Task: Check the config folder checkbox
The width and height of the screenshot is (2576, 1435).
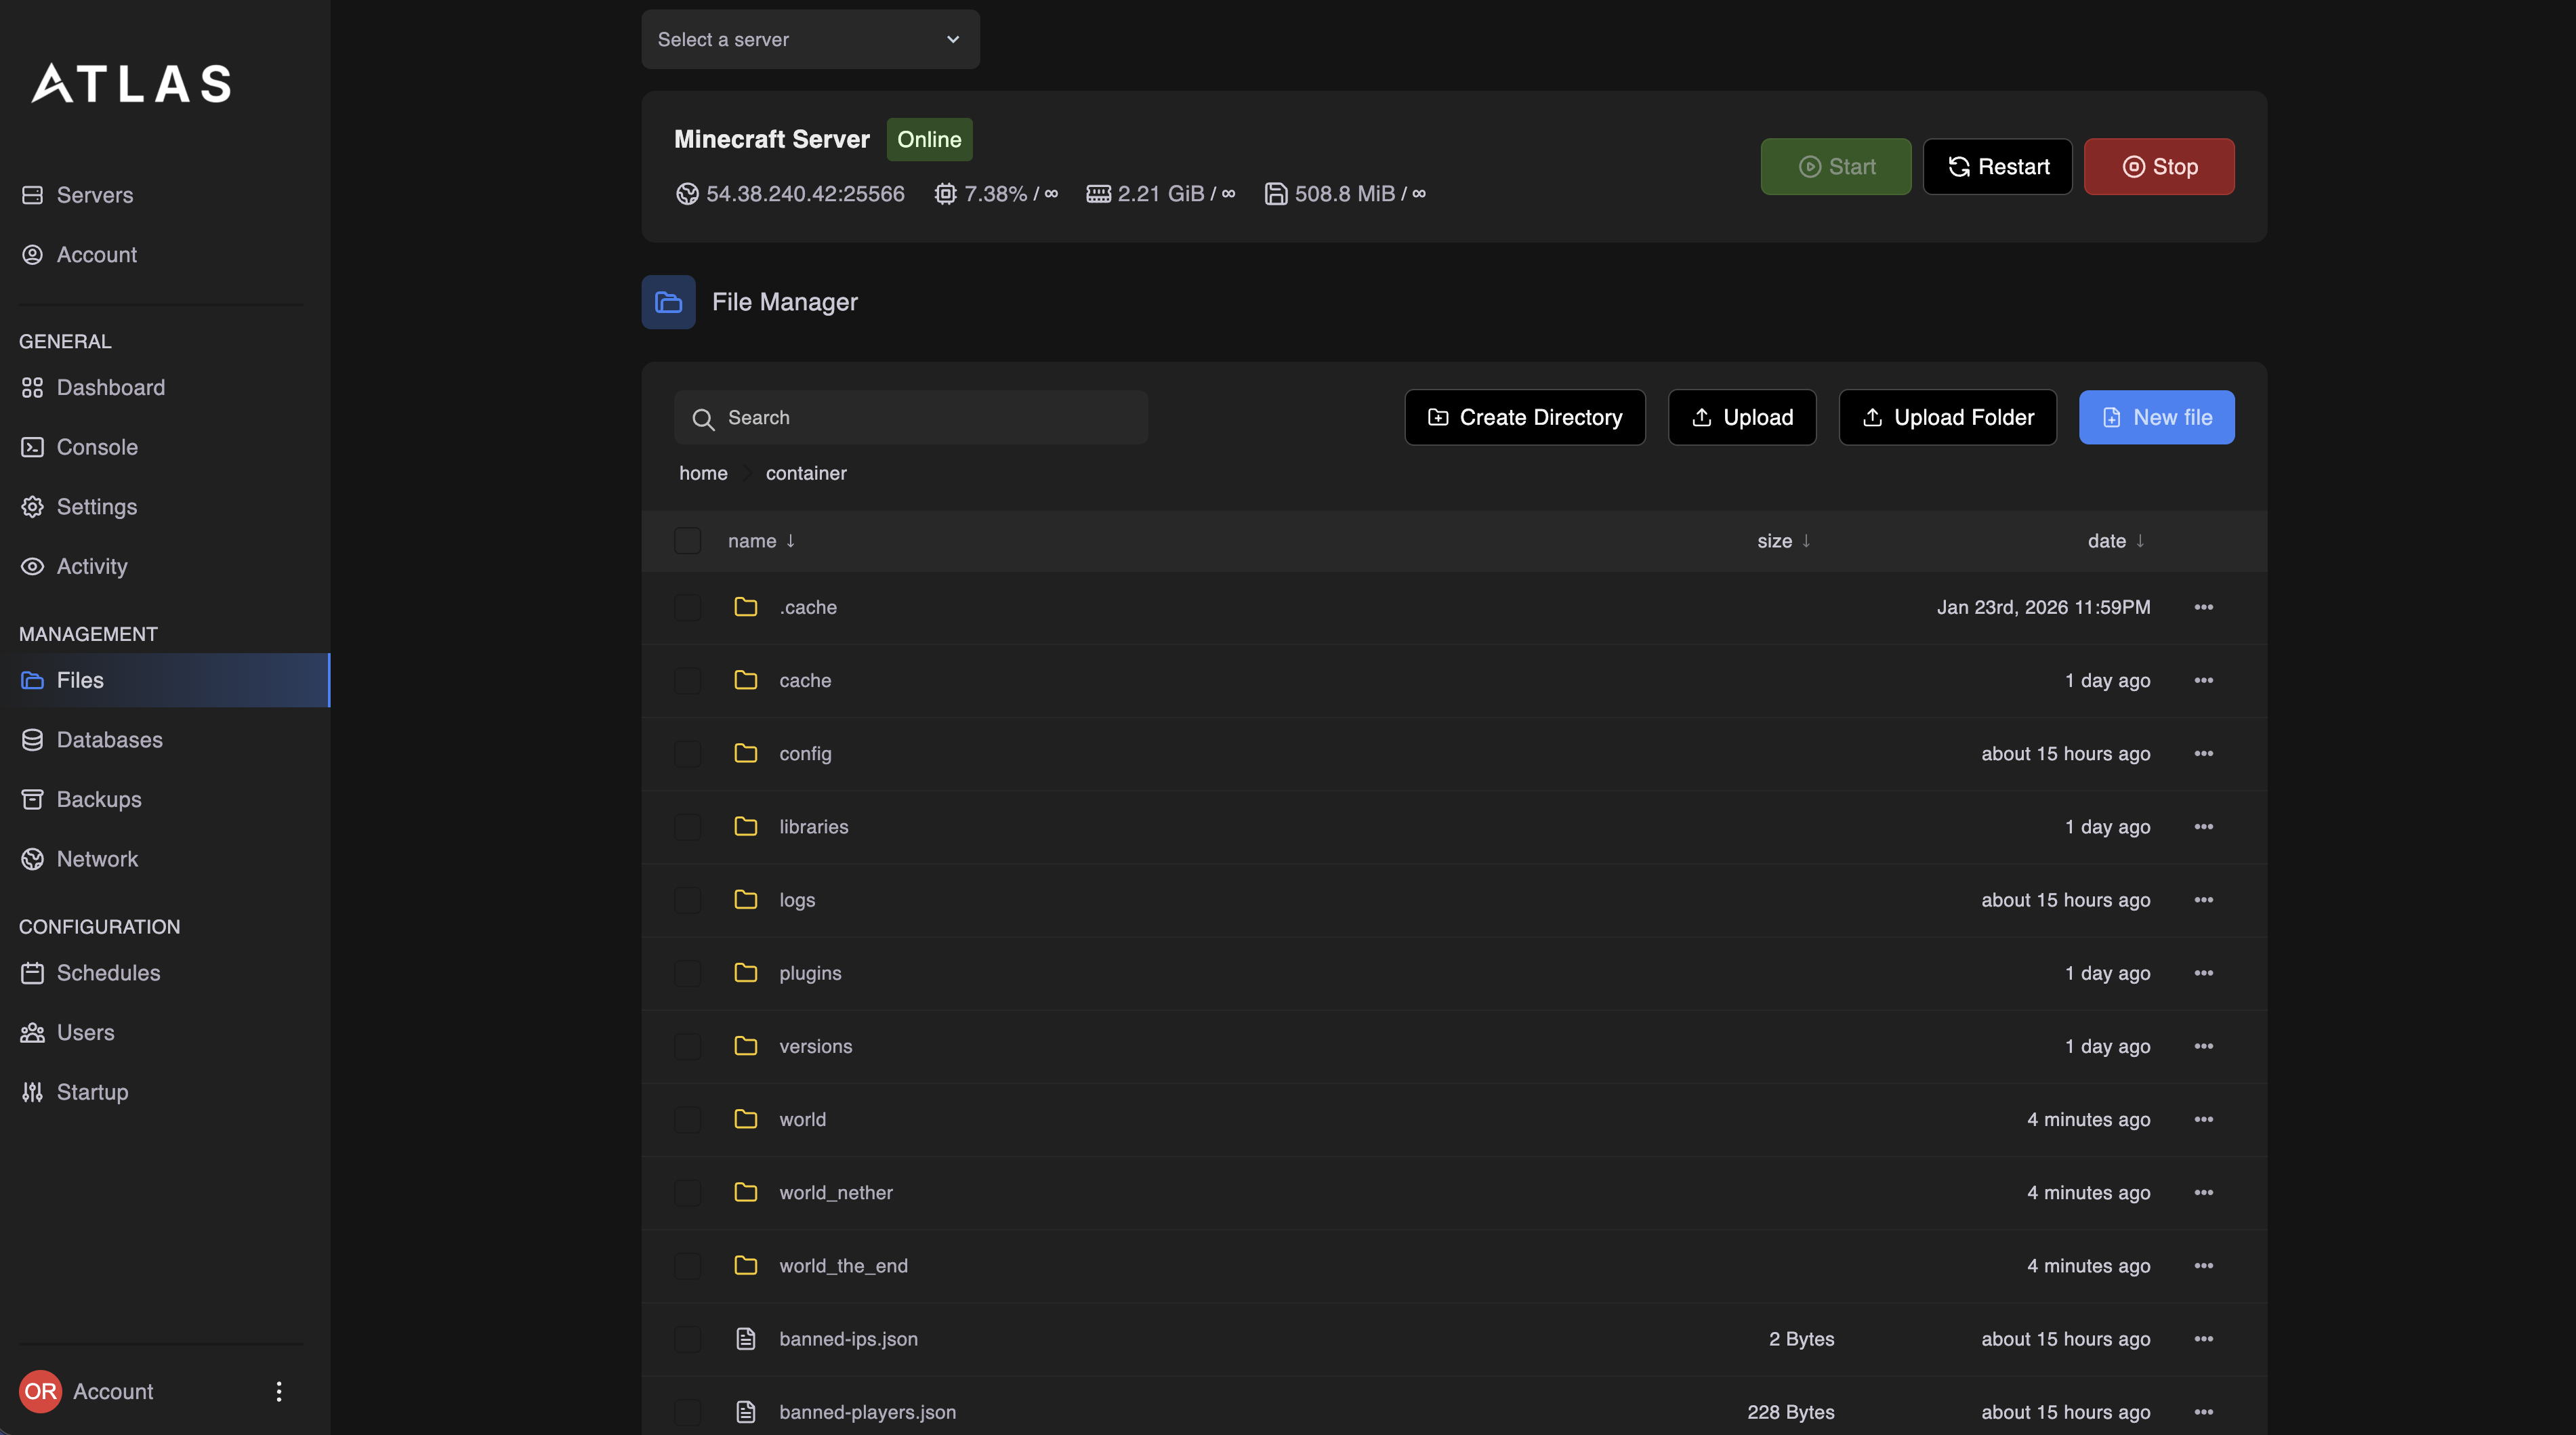Action: [x=687, y=754]
